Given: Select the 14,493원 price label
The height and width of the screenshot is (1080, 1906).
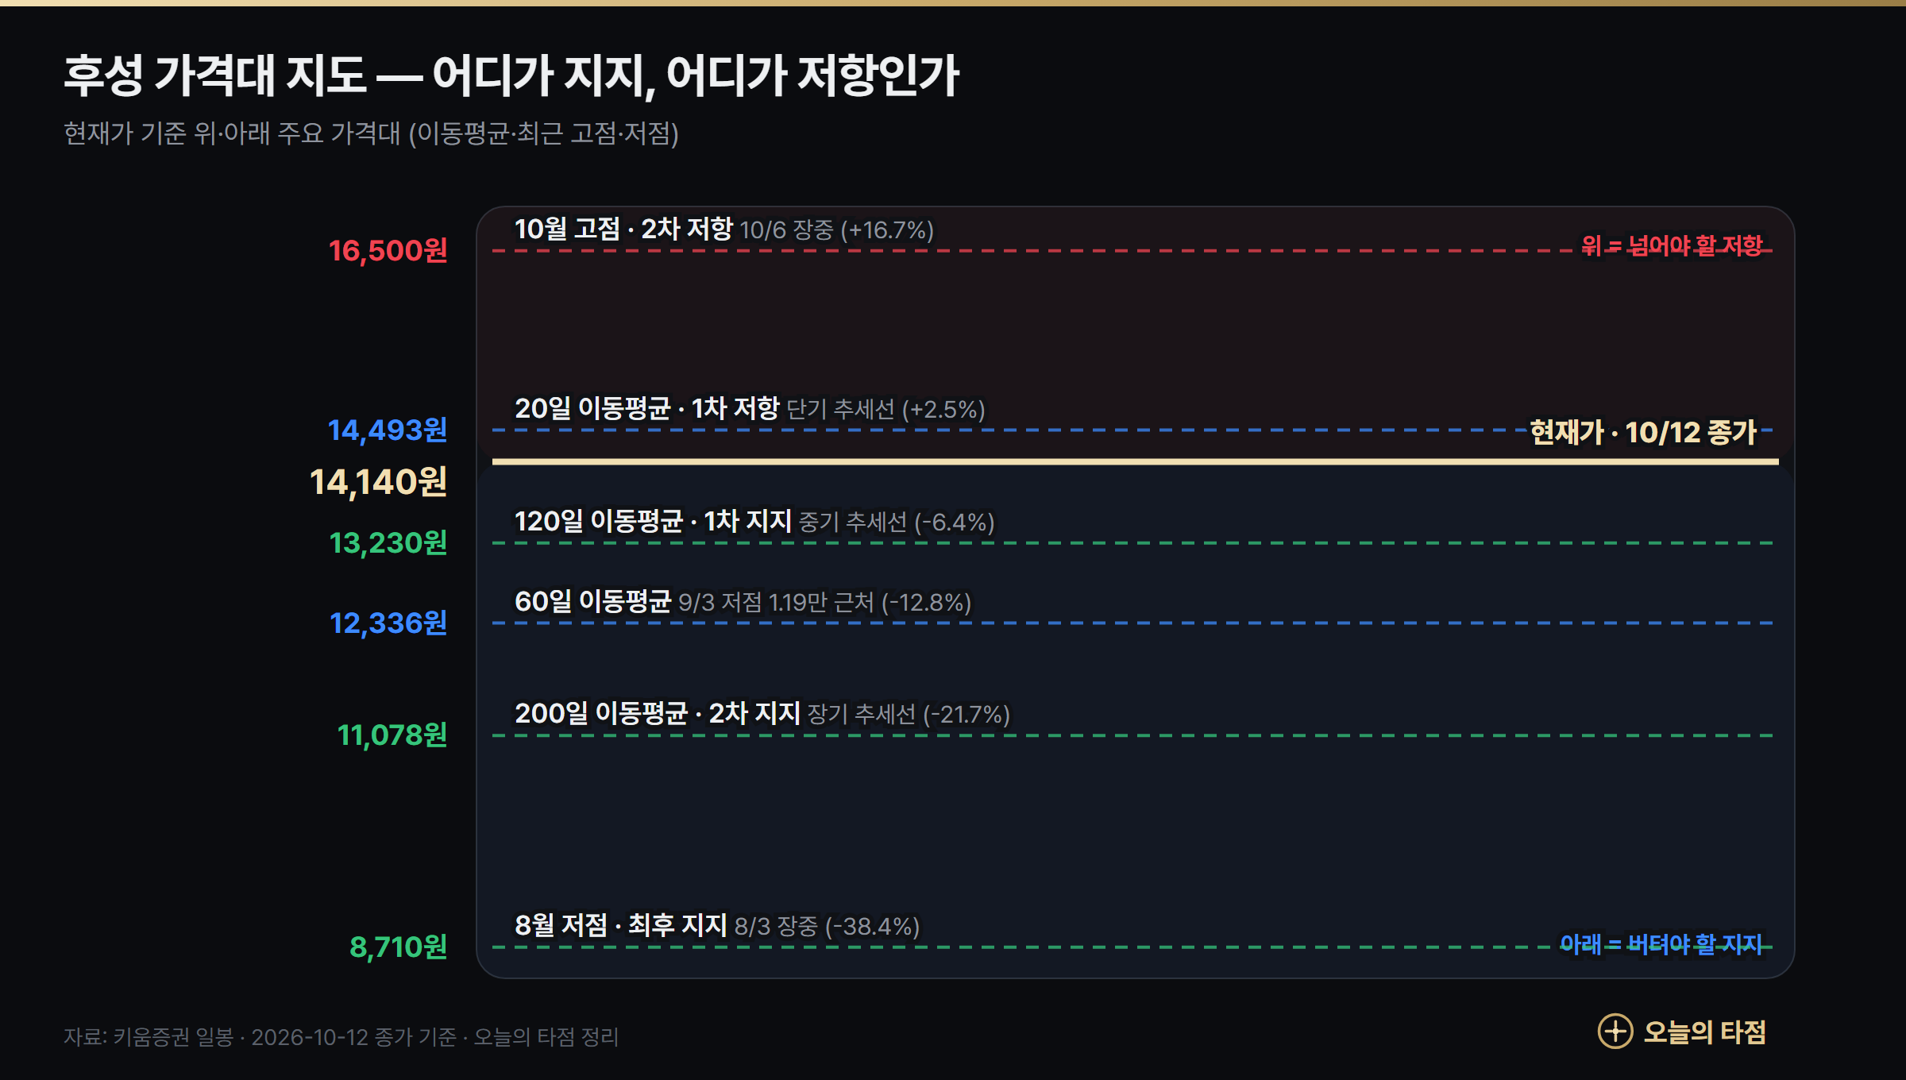Looking at the screenshot, I should [x=388, y=430].
